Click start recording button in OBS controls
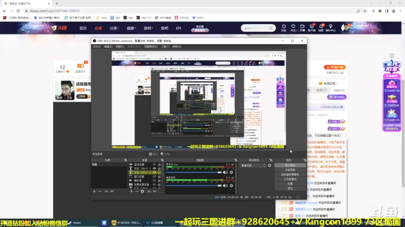Viewport: 405px width, 227px height. pyautogui.click(x=290, y=170)
